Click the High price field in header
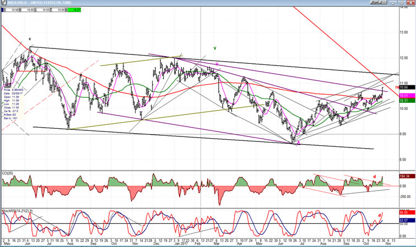Image resolution: width=416 pixels, height=247 pixels. coord(31,10)
